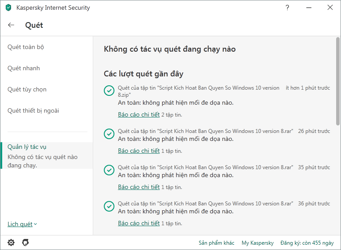341x250 pixels.
Task: Open Báo cáo chi tiết for 8.zip scan
Action: (x=139, y=114)
